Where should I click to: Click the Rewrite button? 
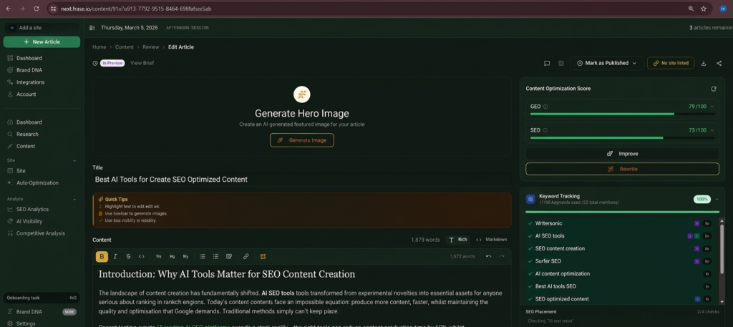point(622,169)
